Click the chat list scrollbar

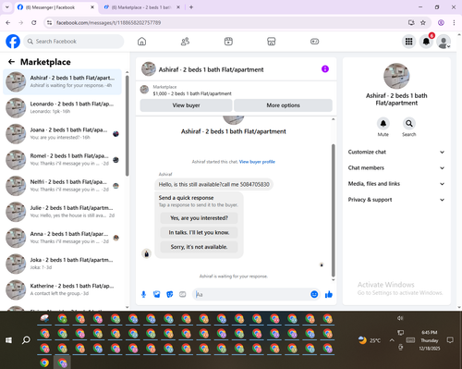coord(127,126)
